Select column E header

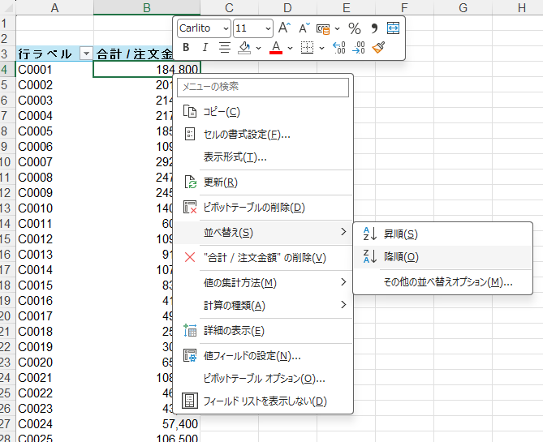point(346,7)
